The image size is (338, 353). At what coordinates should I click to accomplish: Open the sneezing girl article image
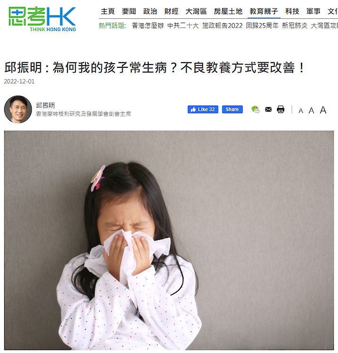pos(169,240)
